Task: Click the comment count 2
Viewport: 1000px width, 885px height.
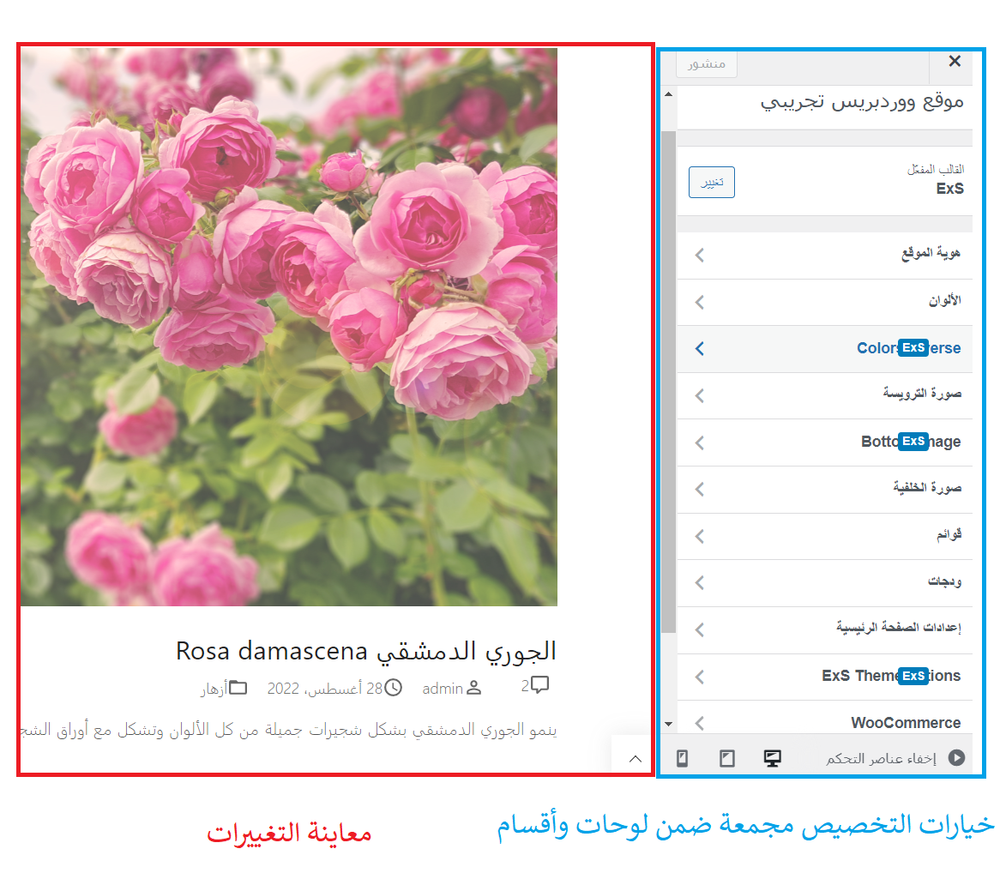Action: tap(525, 686)
